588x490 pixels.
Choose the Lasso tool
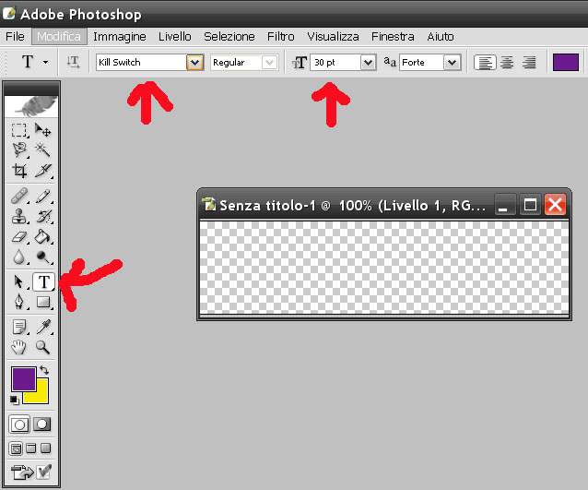(18, 149)
